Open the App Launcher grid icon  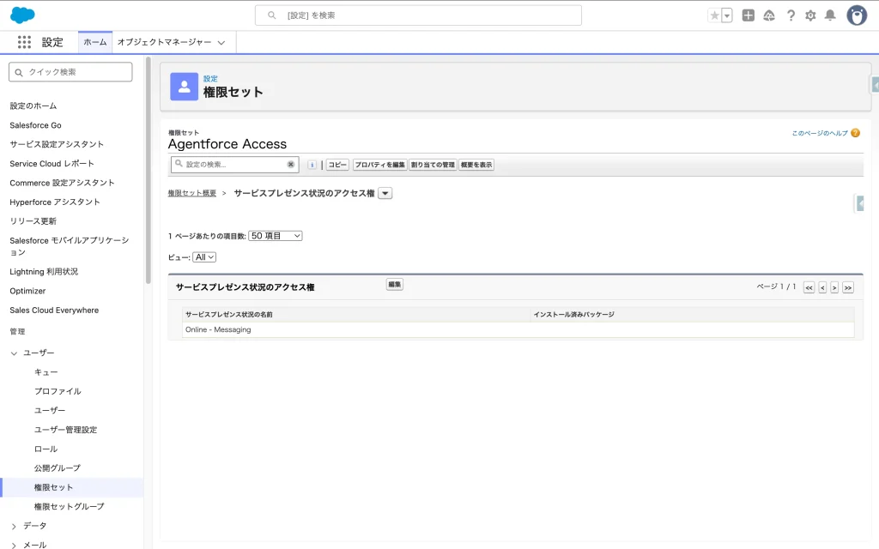[24, 42]
